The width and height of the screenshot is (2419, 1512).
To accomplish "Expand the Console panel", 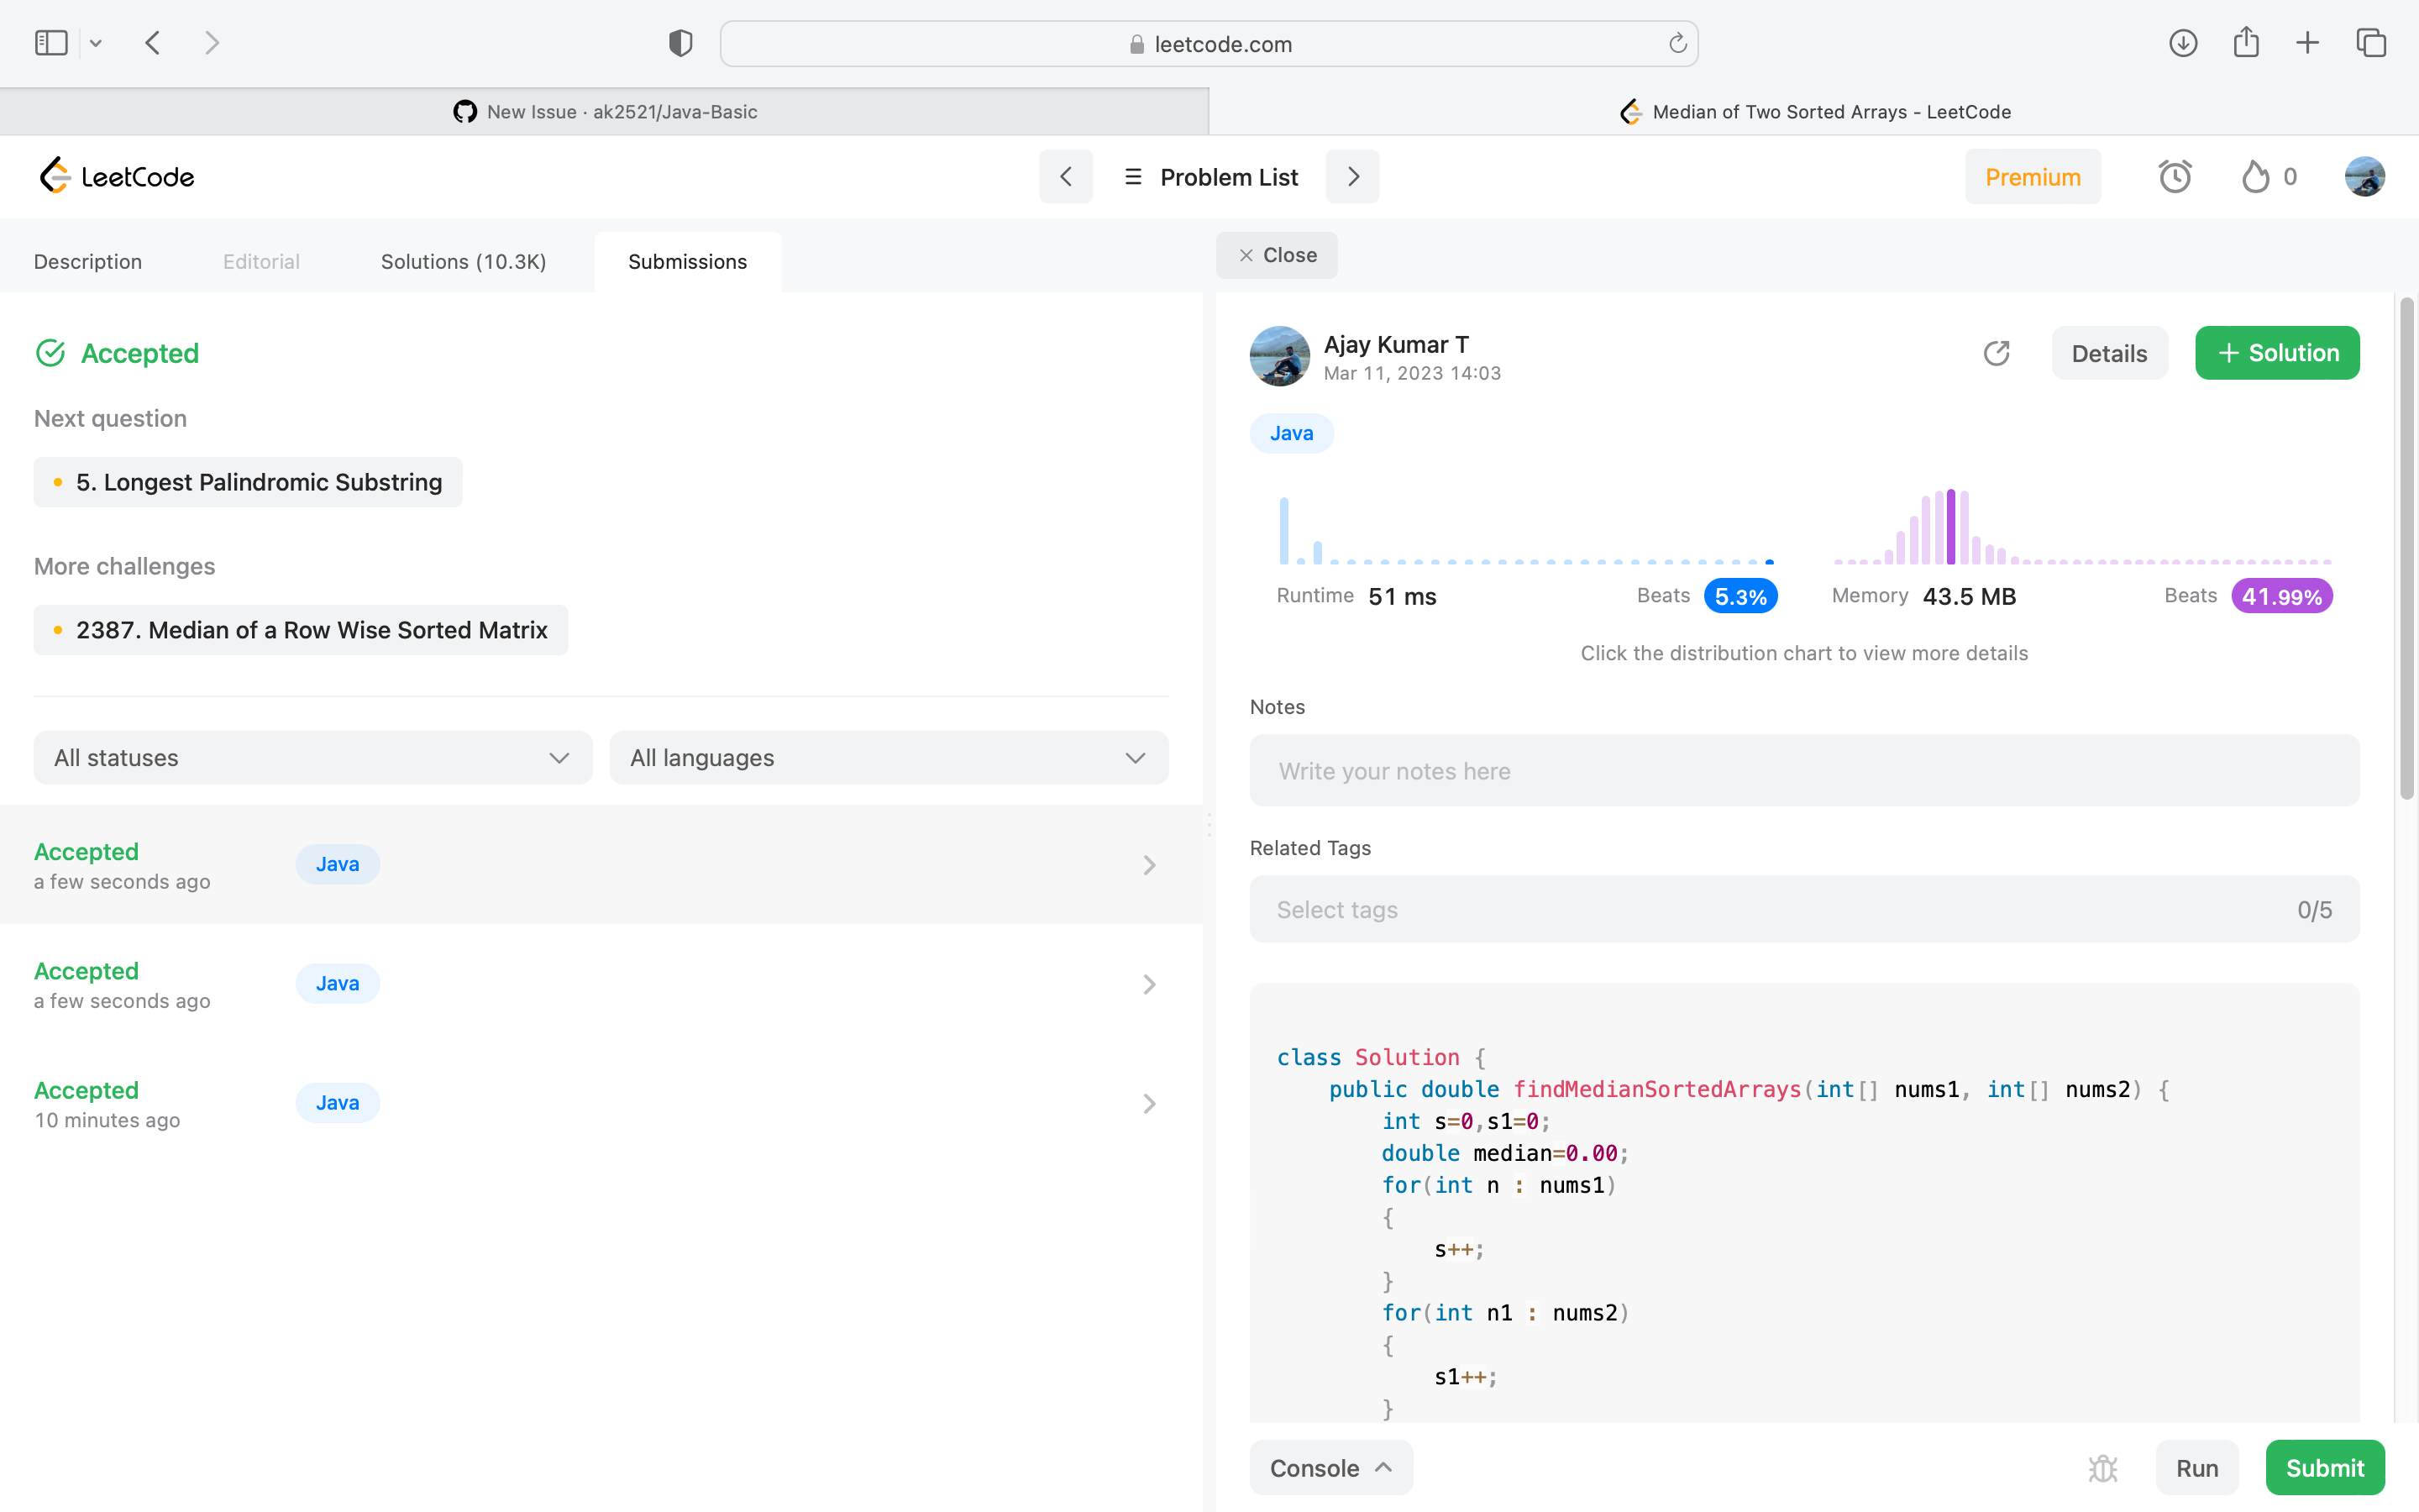I will coord(1330,1467).
